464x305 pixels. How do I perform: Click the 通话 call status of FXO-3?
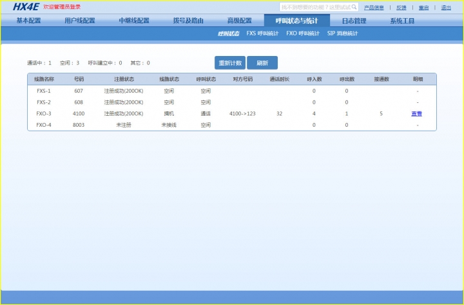tap(206, 113)
